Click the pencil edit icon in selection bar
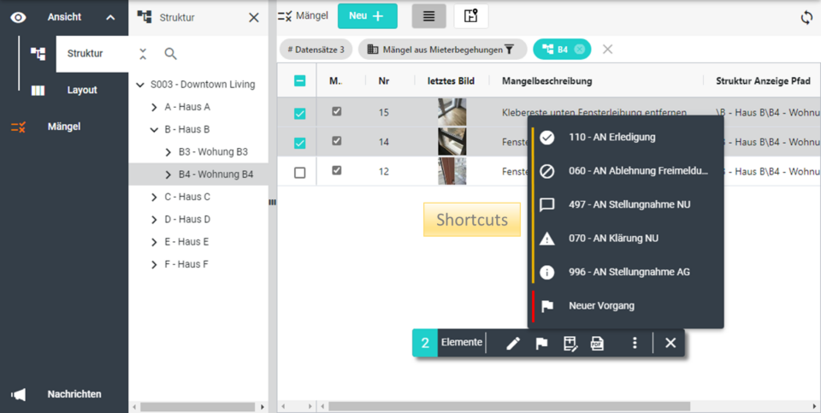 513,343
